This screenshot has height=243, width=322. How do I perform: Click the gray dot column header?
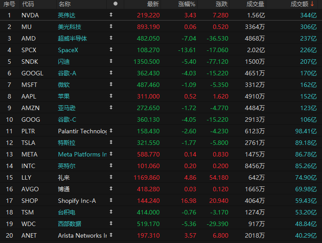(x=116, y=4)
